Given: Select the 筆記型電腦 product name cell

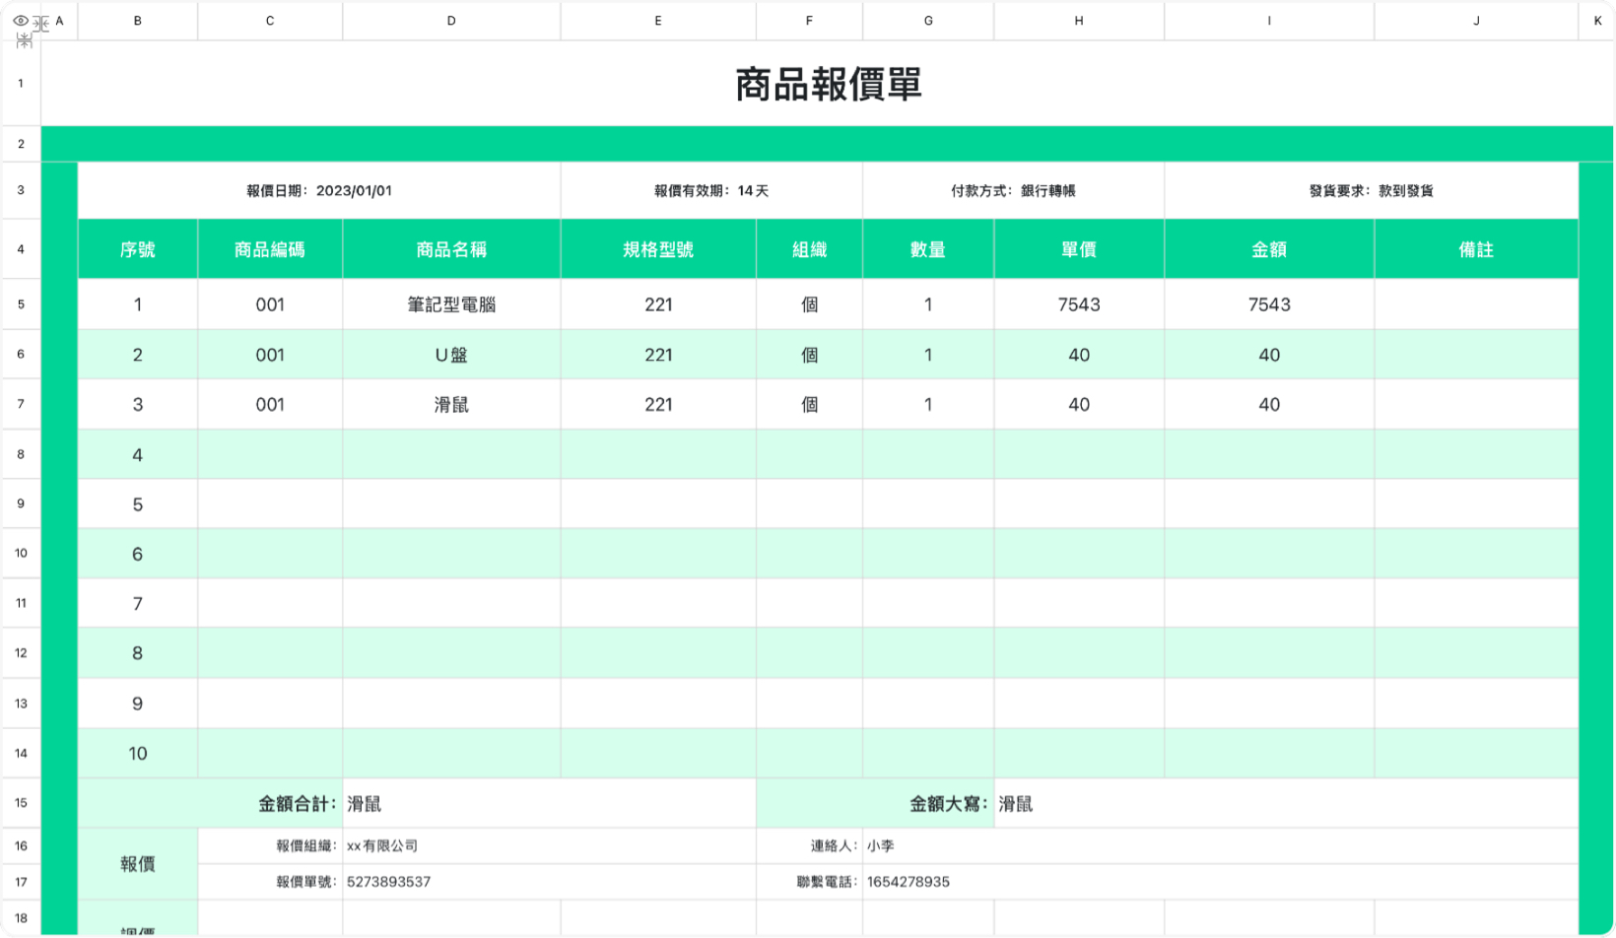Looking at the screenshot, I should [x=451, y=304].
